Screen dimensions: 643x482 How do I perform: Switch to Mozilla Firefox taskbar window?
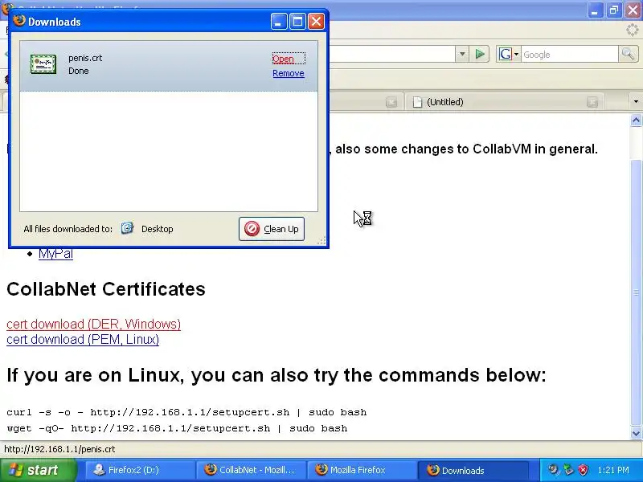(362, 470)
